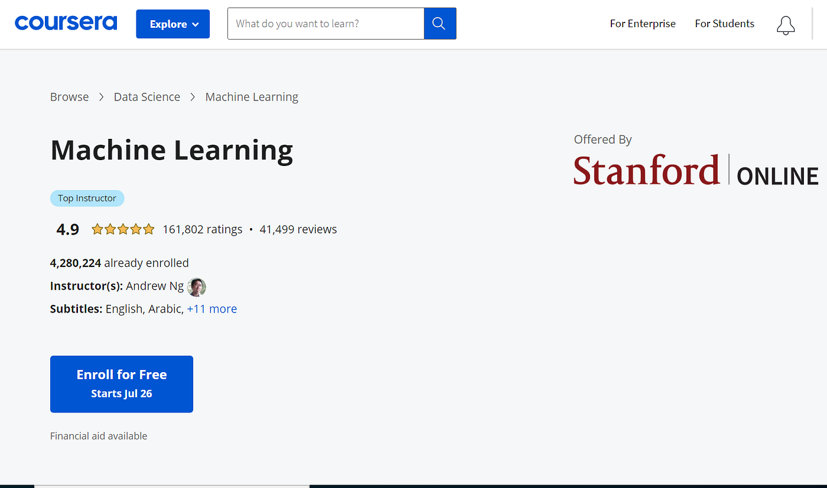Select Data Science in the breadcrumb
This screenshot has height=488, width=827.
146,96
